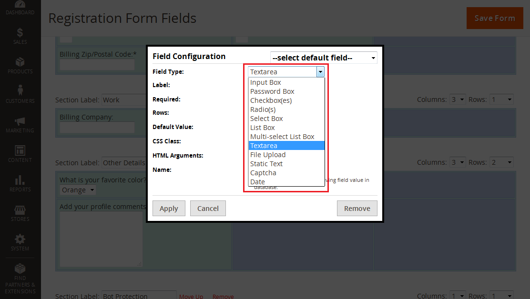Click the Save Form button
Viewport: 530px width, 299px height.
(495, 18)
